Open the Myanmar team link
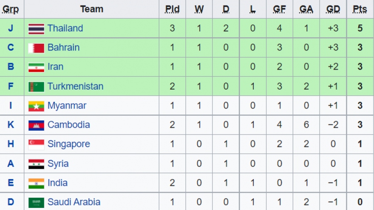The height and width of the screenshot is (210, 374). (x=67, y=106)
